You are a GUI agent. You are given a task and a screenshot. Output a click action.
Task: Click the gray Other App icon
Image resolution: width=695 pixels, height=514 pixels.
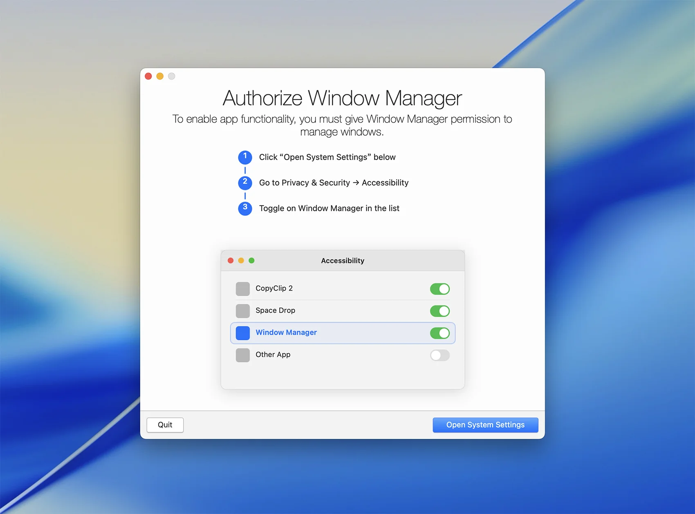tap(242, 355)
